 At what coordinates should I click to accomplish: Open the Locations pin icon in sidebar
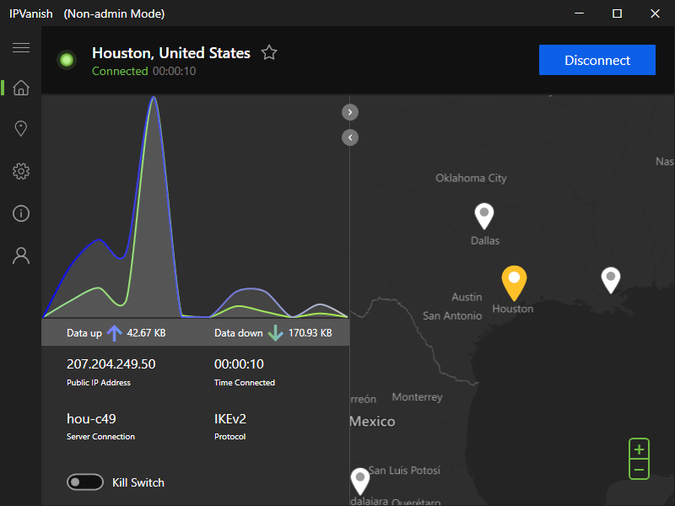click(21, 128)
